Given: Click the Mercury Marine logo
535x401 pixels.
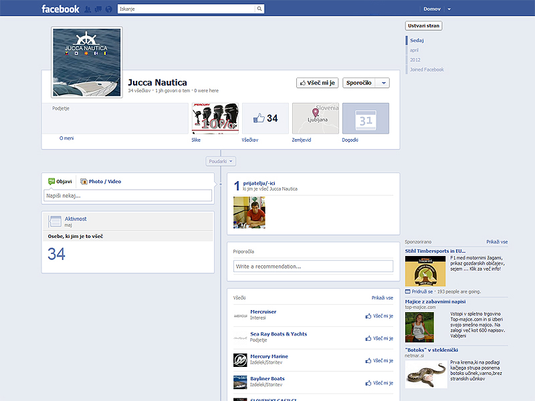Looking at the screenshot, I should point(240,360).
